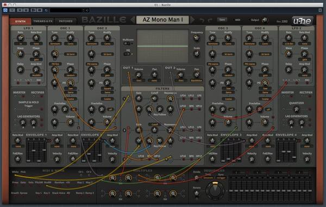Click the redo arrow icon
Viewport: 326px width, 207px height.
(x=210, y=20)
